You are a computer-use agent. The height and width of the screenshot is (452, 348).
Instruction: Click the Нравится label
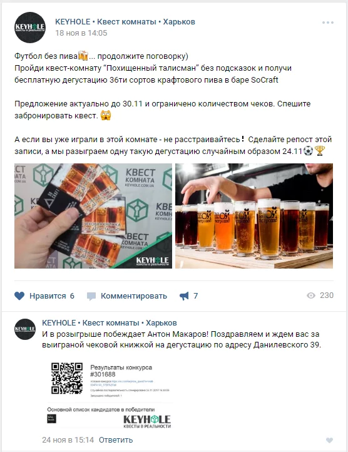[48, 296]
